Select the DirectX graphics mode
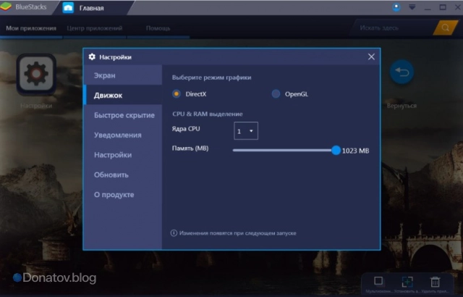This screenshot has height=297, width=463. (177, 94)
